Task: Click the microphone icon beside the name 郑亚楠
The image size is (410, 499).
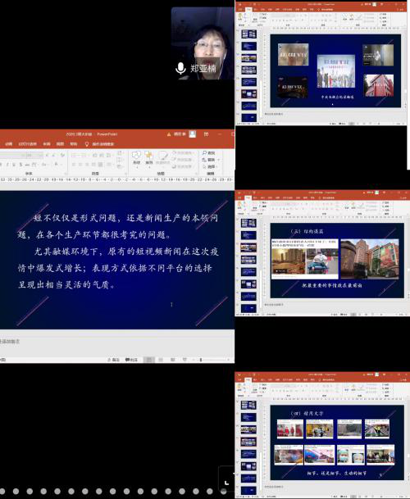Action: pyautogui.click(x=180, y=68)
